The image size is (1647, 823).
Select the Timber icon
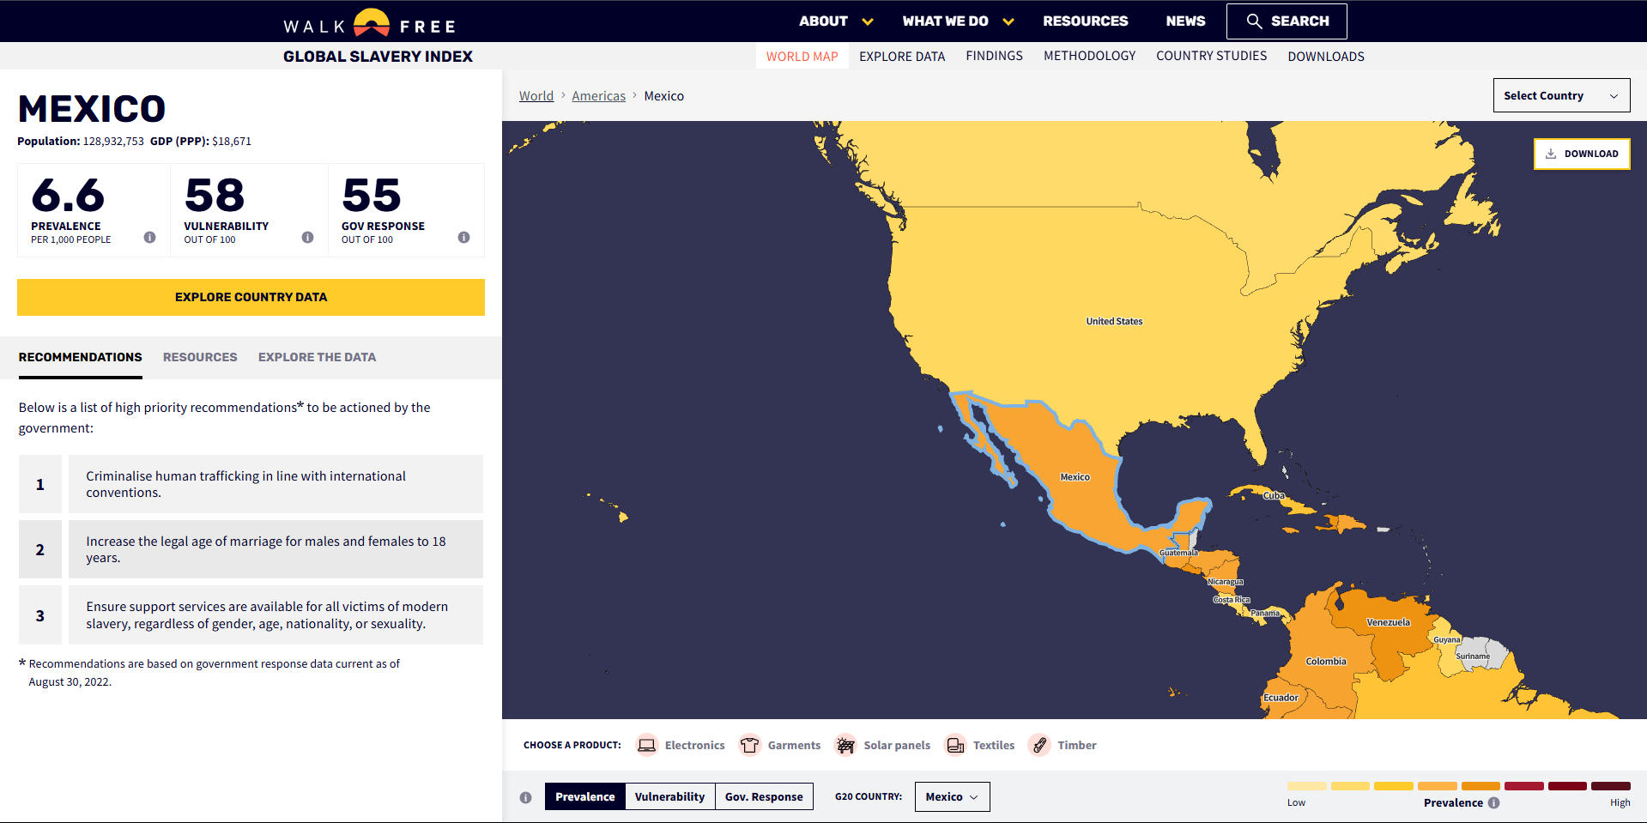click(1039, 745)
